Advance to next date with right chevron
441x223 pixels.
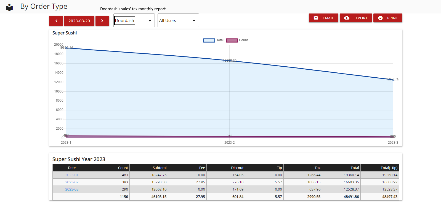(x=102, y=21)
